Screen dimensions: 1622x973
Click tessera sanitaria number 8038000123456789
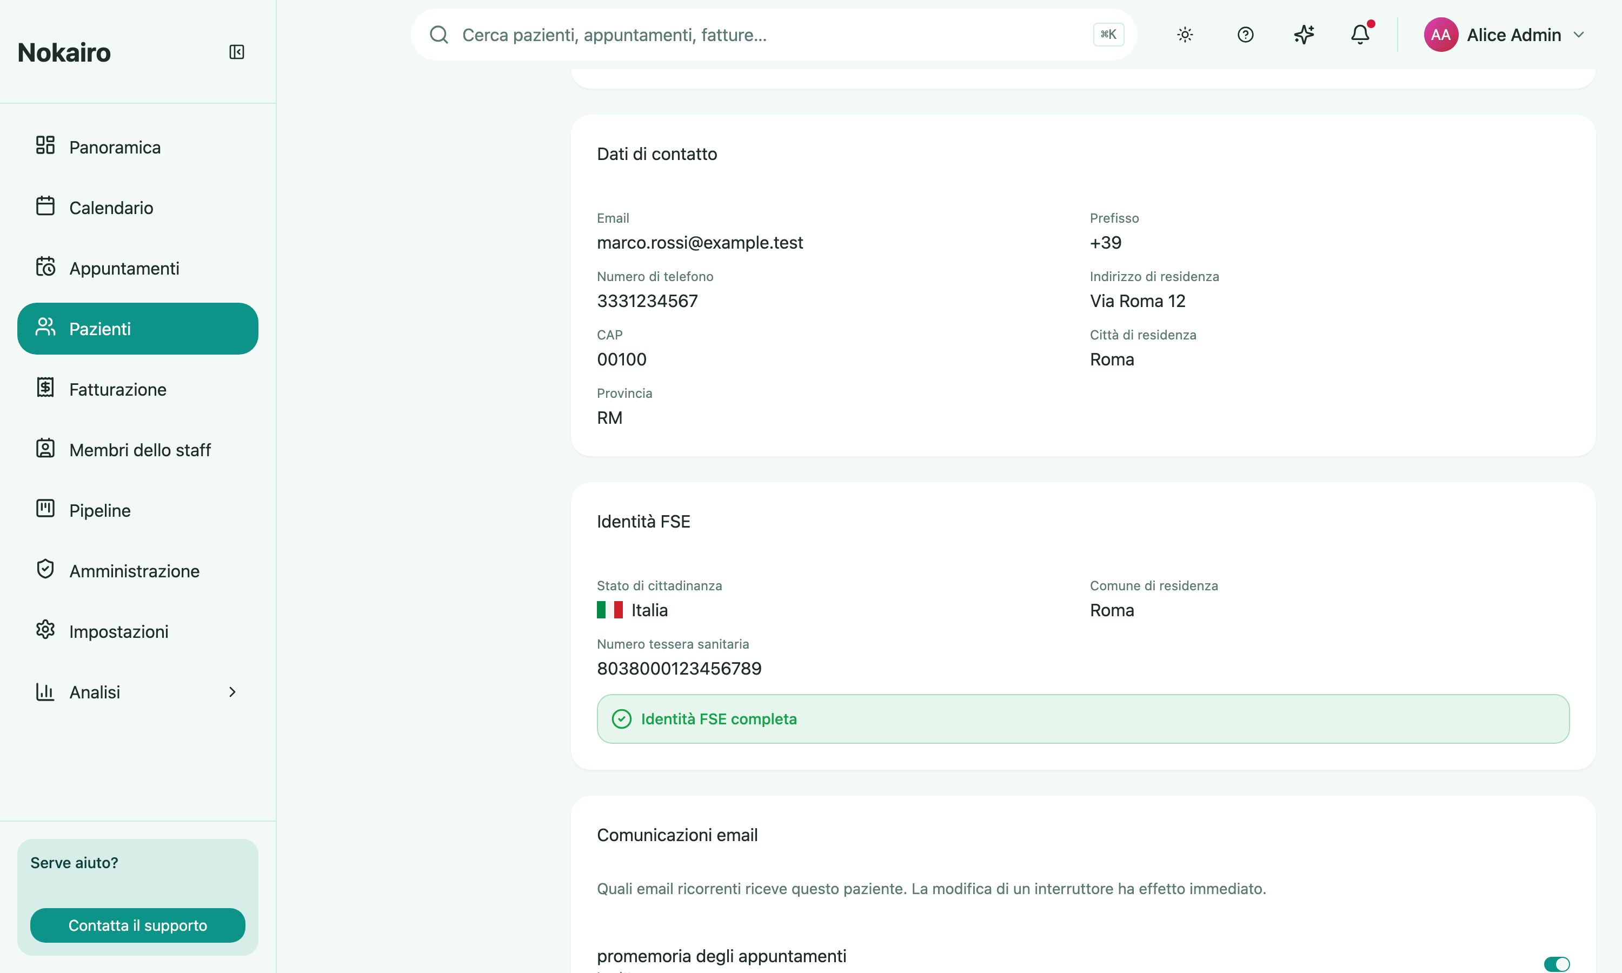[679, 668]
